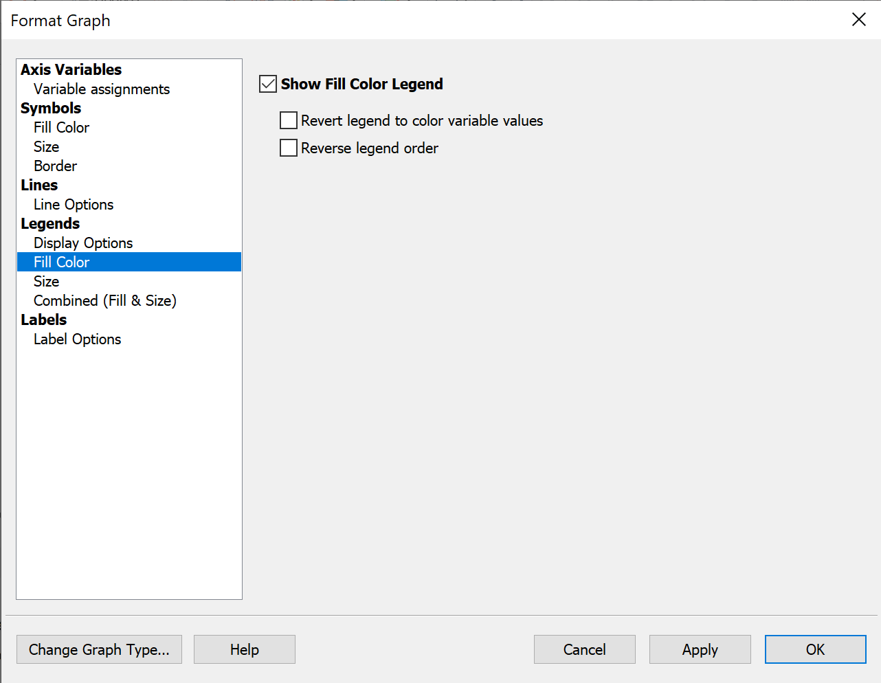Select Size under Symbols
The width and height of the screenshot is (881, 683).
tap(45, 146)
